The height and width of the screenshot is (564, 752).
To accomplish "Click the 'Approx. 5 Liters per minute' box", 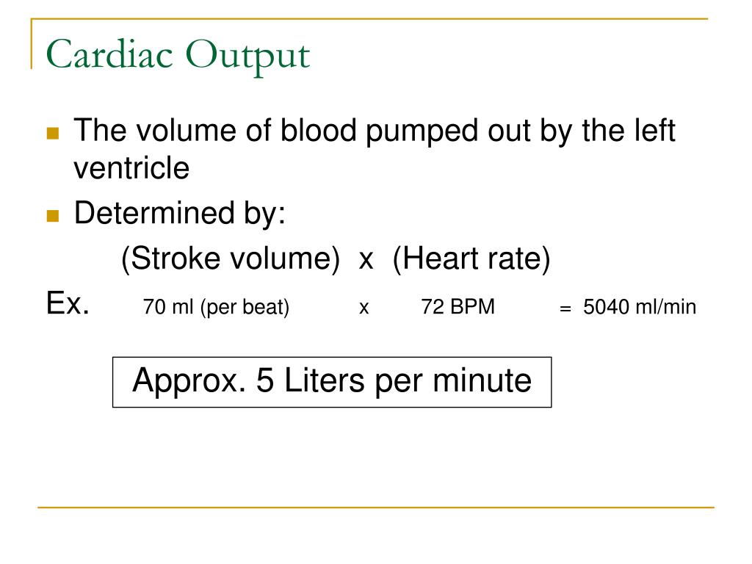I will pyautogui.click(x=332, y=382).
